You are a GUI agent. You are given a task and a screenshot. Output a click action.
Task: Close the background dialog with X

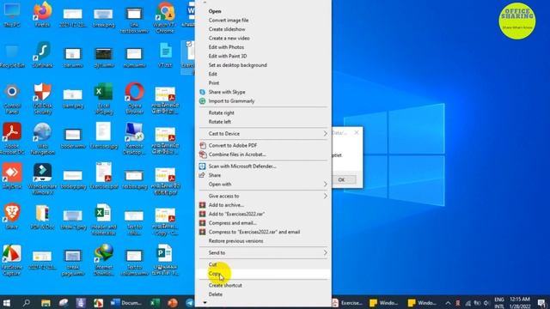click(x=357, y=132)
